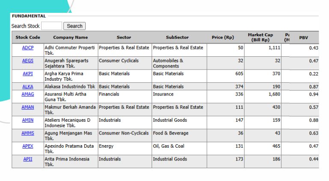
Task: Click the PBV column header
Action: tap(304, 38)
